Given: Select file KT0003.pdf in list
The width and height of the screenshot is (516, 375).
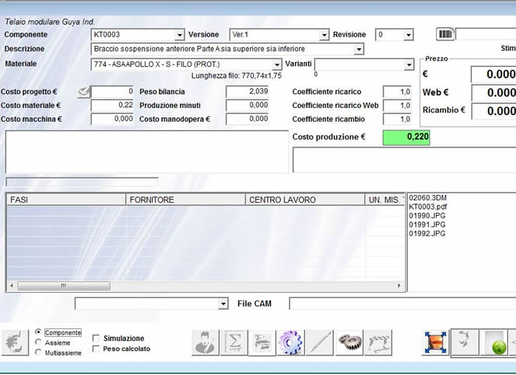Looking at the screenshot, I should (428, 207).
